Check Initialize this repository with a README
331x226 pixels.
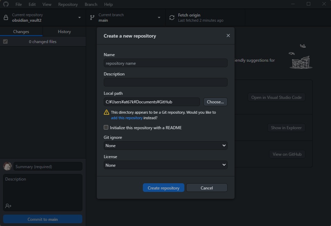pyautogui.click(x=106, y=127)
